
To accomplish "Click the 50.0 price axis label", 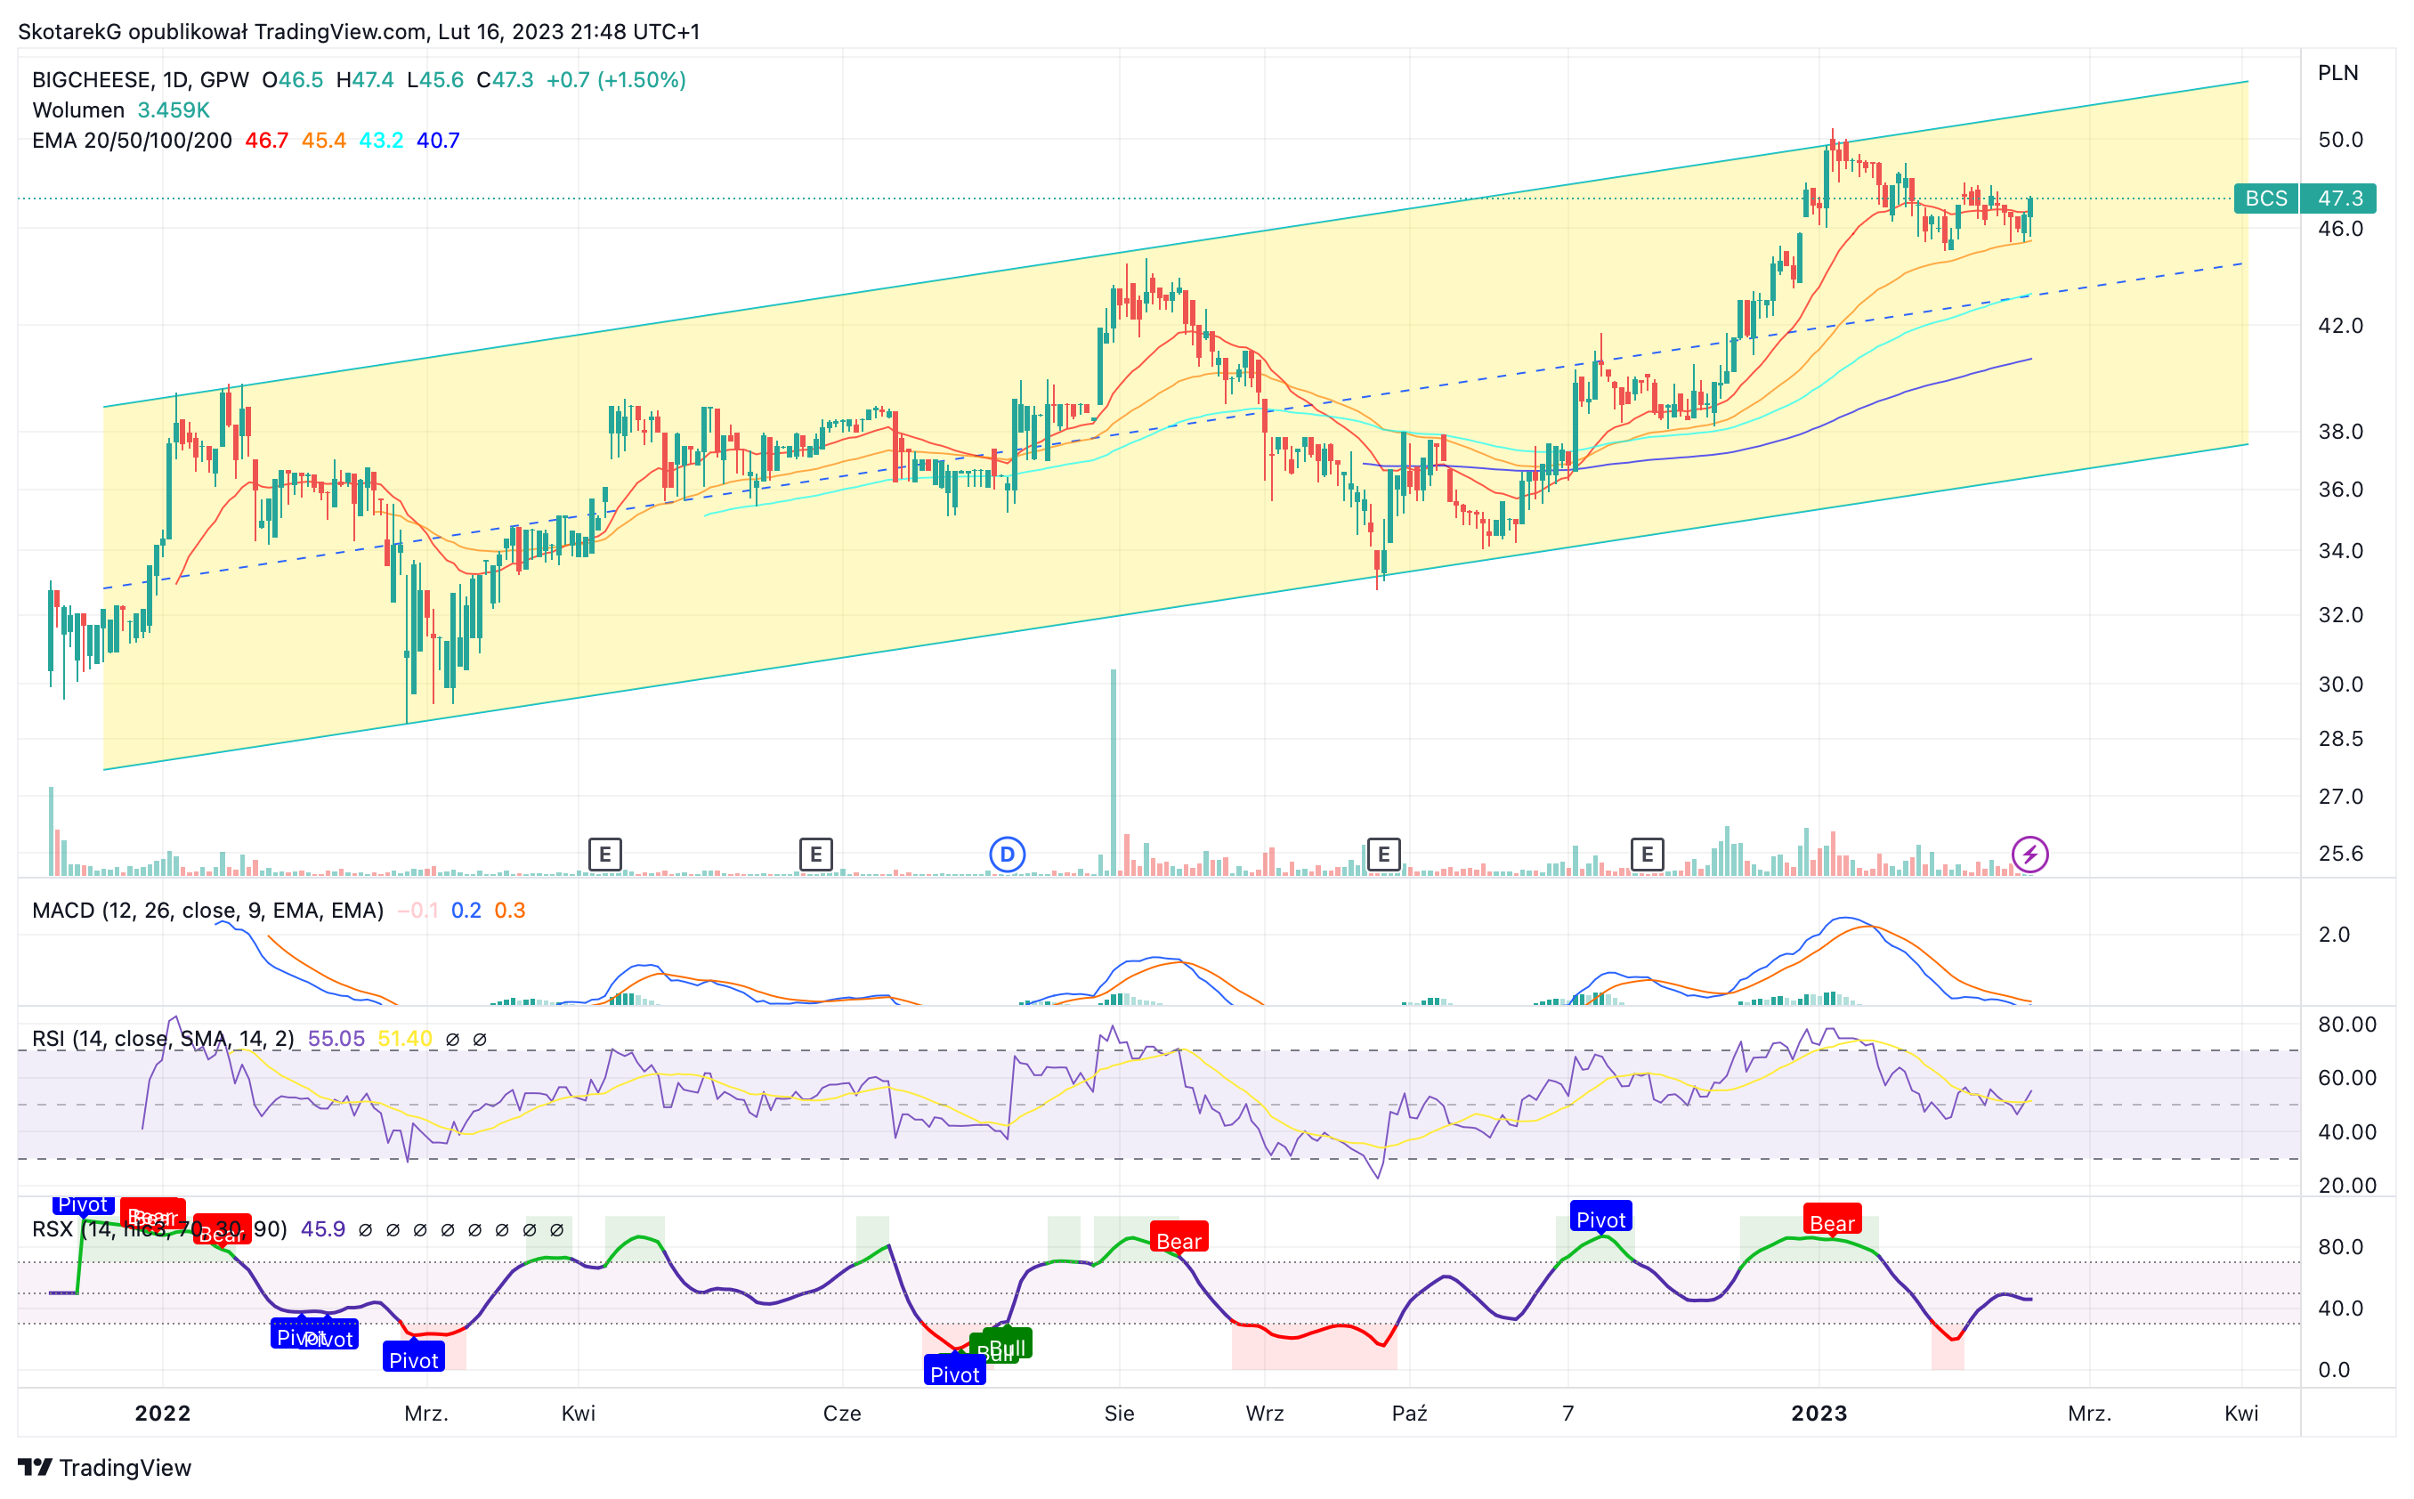I will pos(2341,140).
